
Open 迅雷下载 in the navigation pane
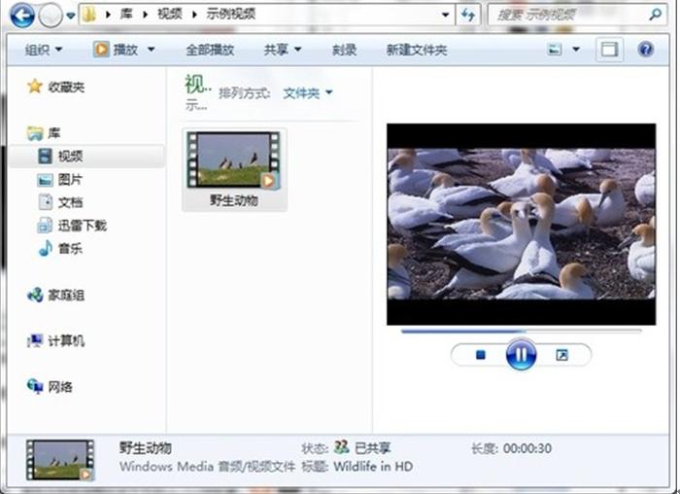(82, 226)
